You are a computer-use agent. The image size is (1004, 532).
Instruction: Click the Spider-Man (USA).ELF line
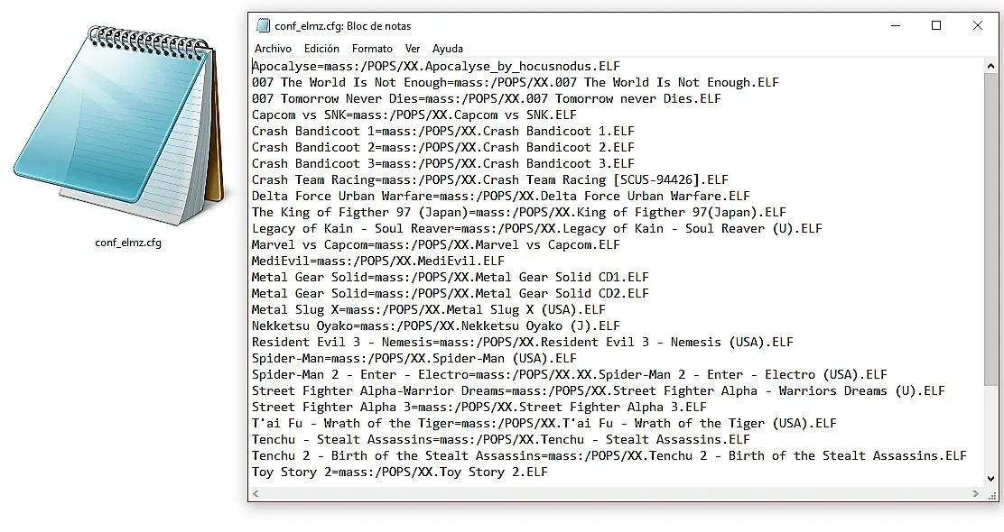pyautogui.click(x=414, y=359)
